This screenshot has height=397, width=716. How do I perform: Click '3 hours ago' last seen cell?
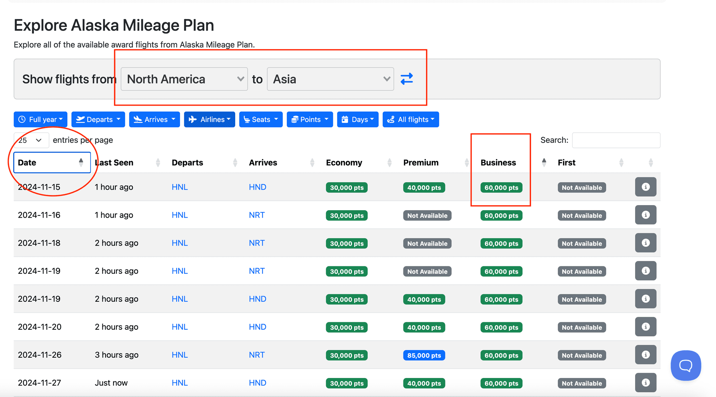tap(116, 355)
